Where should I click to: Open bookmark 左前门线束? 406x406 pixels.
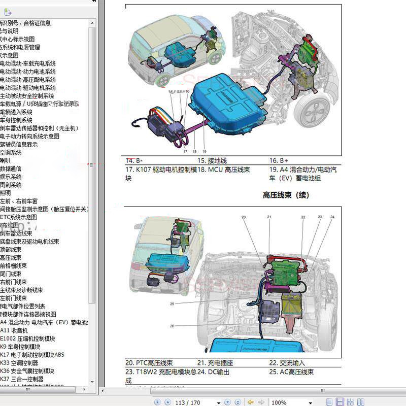pyautogui.click(x=14, y=298)
